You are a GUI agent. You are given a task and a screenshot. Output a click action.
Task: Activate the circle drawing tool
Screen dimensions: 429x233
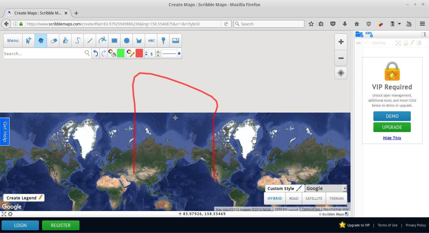tap(127, 40)
